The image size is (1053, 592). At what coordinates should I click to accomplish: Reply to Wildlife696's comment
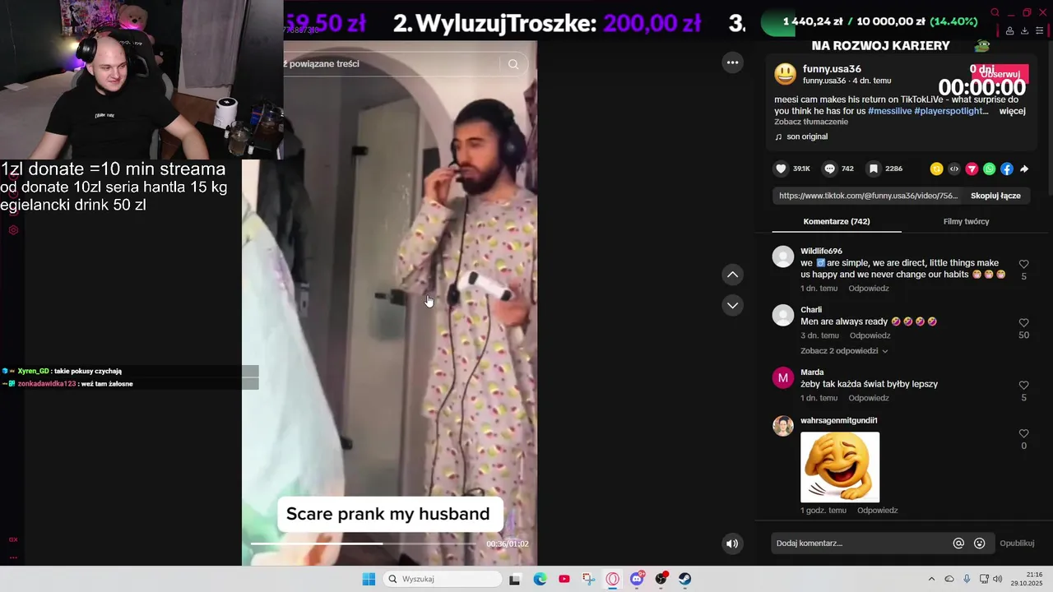(x=868, y=289)
